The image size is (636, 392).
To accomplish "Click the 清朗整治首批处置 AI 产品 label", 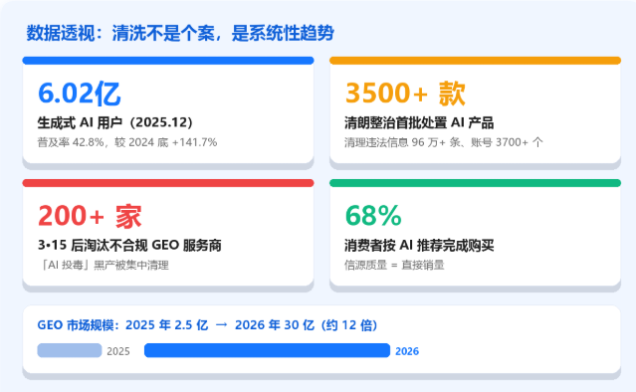I will coord(419,122).
